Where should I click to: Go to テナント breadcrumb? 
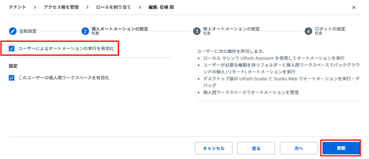17,7
